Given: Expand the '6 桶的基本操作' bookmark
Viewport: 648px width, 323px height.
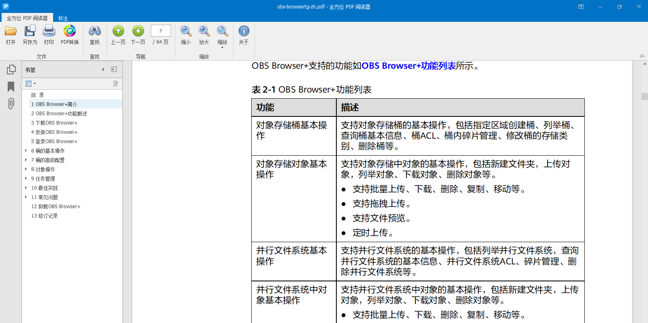Looking at the screenshot, I should 26,150.
